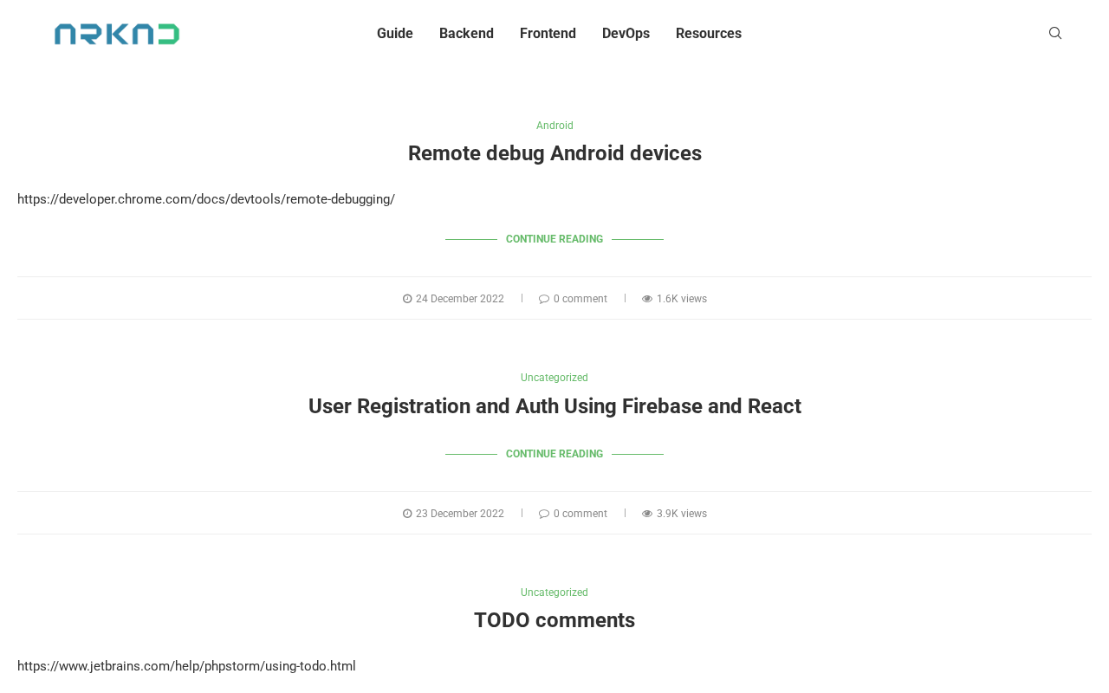
Task: Click the search magnifier icon
Action: 1055,33
